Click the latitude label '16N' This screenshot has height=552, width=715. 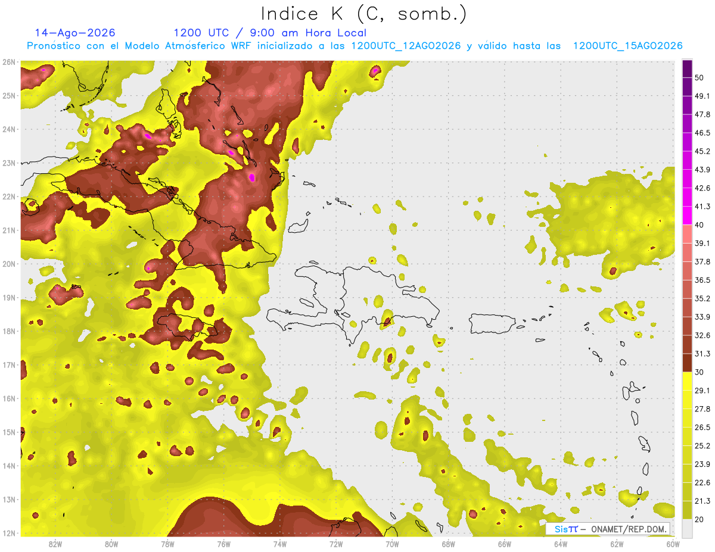pos(9,398)
